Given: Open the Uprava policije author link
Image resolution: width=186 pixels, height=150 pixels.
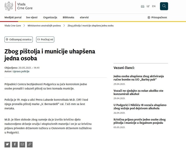Looking at the screenshot, I should point(21,71).
